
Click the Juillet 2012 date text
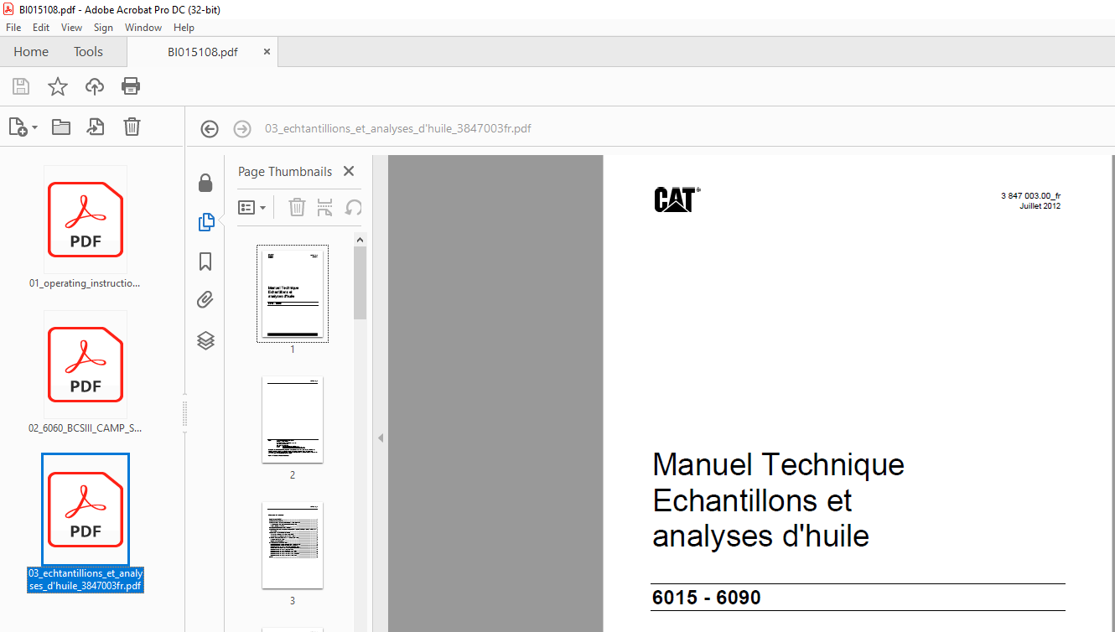coord(1040,205)
